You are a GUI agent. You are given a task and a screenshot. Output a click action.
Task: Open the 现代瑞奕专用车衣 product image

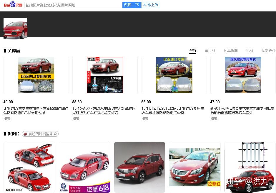pos(243,75)
